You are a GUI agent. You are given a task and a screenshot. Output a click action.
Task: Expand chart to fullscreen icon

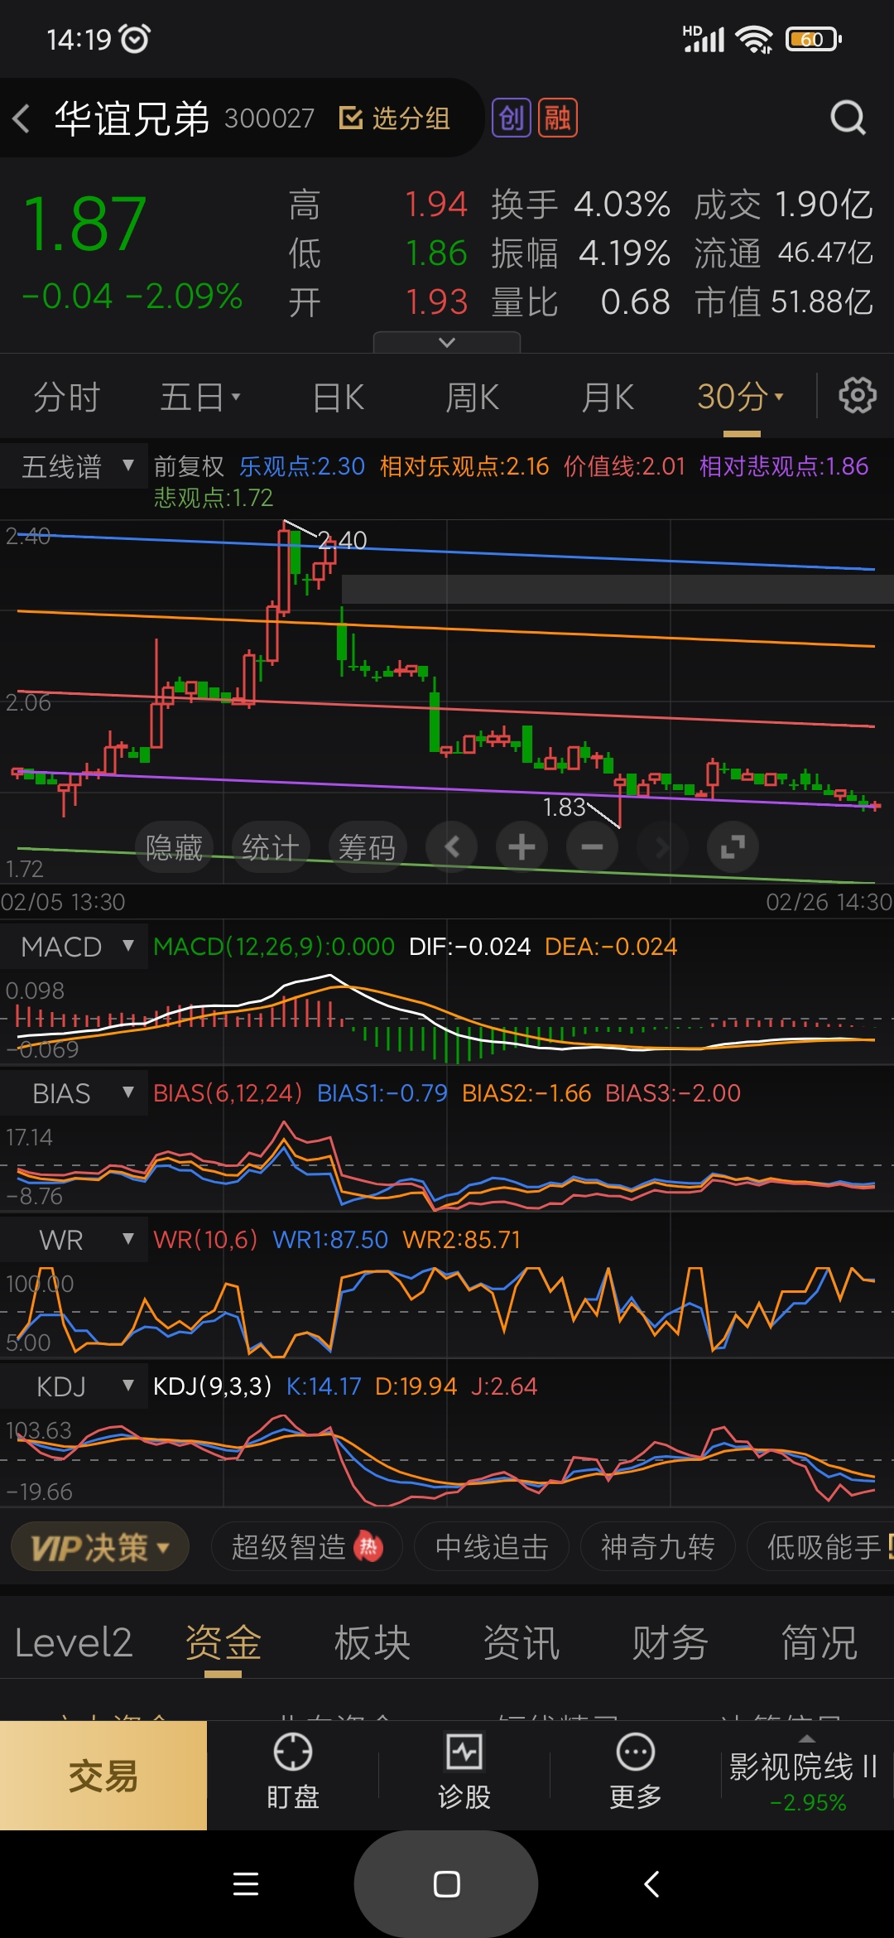[x=733, y=847]
